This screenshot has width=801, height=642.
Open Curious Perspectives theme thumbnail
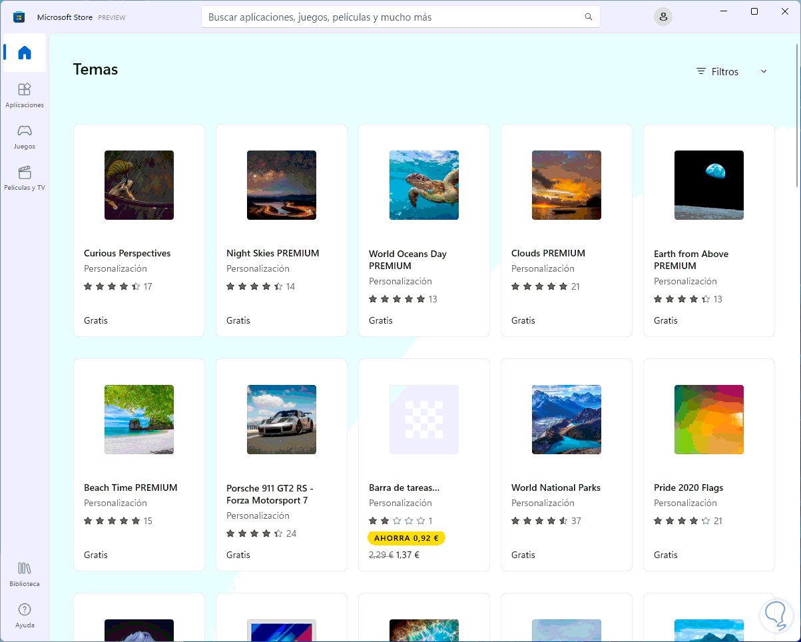[x=139, y=185]
